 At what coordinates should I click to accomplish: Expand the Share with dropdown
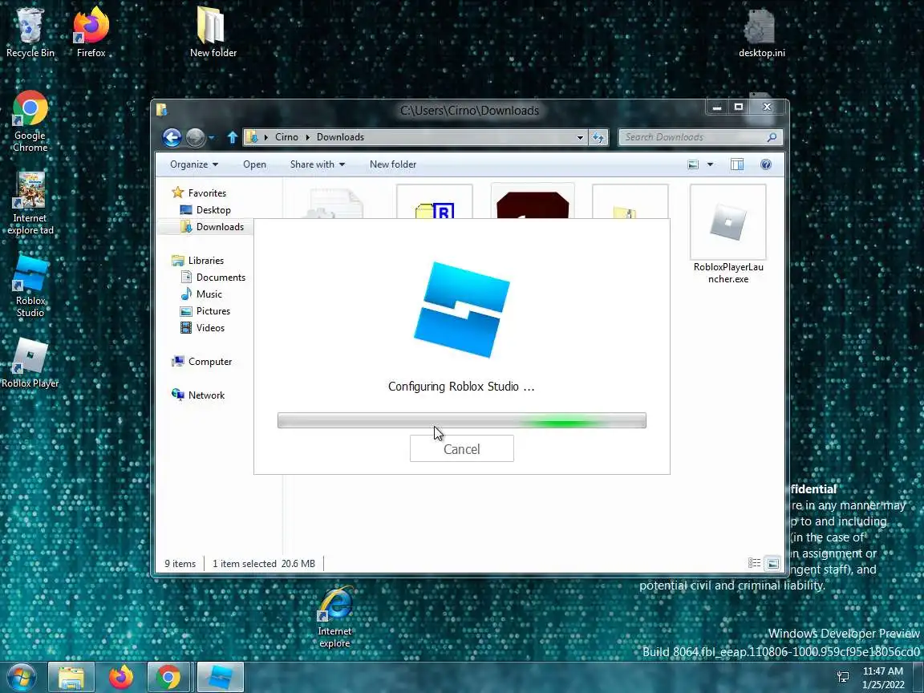click(317, 164)
